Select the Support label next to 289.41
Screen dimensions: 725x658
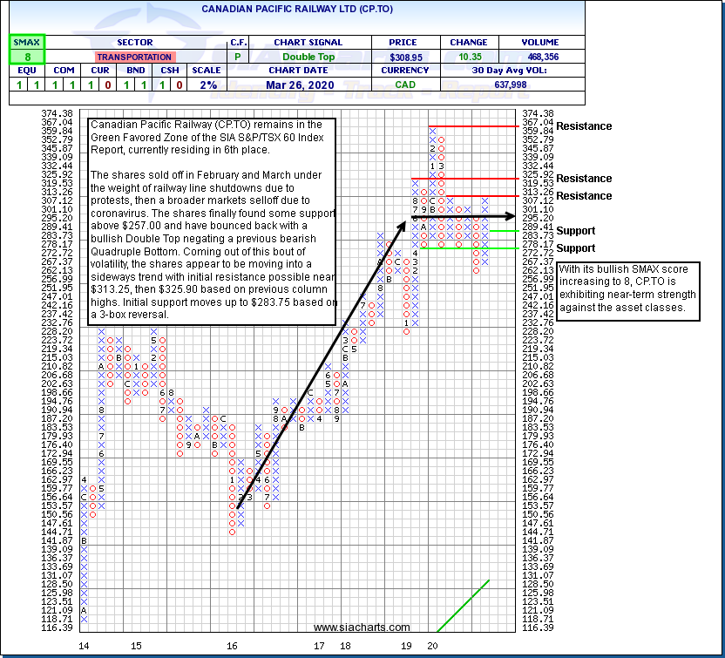tap(575, 231)
